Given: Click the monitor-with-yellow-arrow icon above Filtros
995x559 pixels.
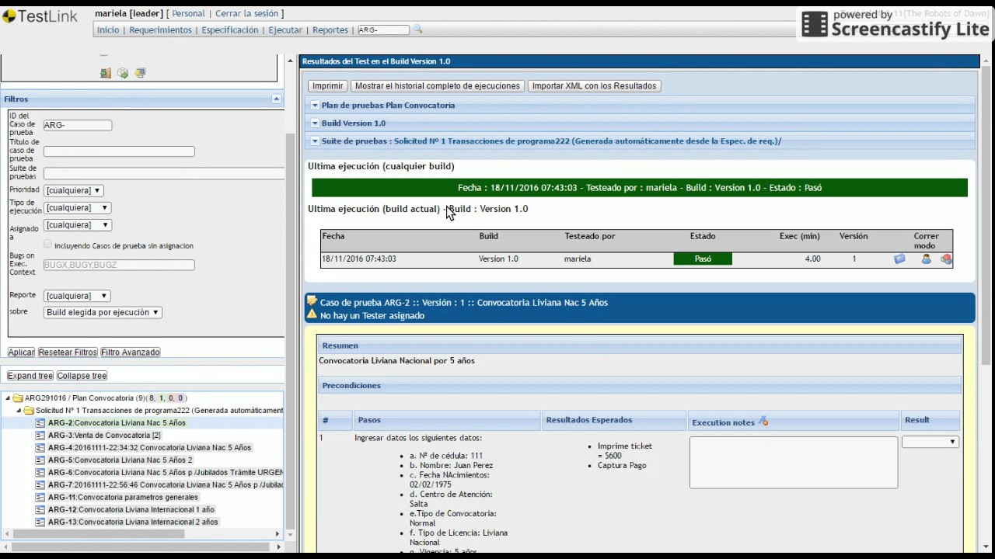Looking at the screenshot, I should coord(140,73).
